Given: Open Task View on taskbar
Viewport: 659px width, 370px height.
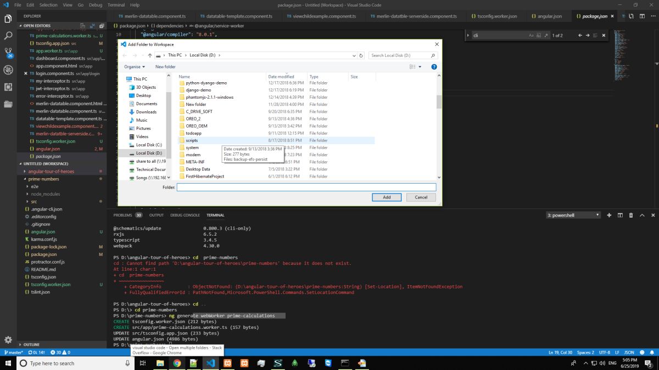Looking at the screenshot, I should (x=142, y=363).
